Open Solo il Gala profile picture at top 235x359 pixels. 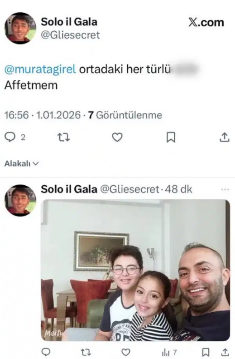pyautogui.click(x=20, y=28)
